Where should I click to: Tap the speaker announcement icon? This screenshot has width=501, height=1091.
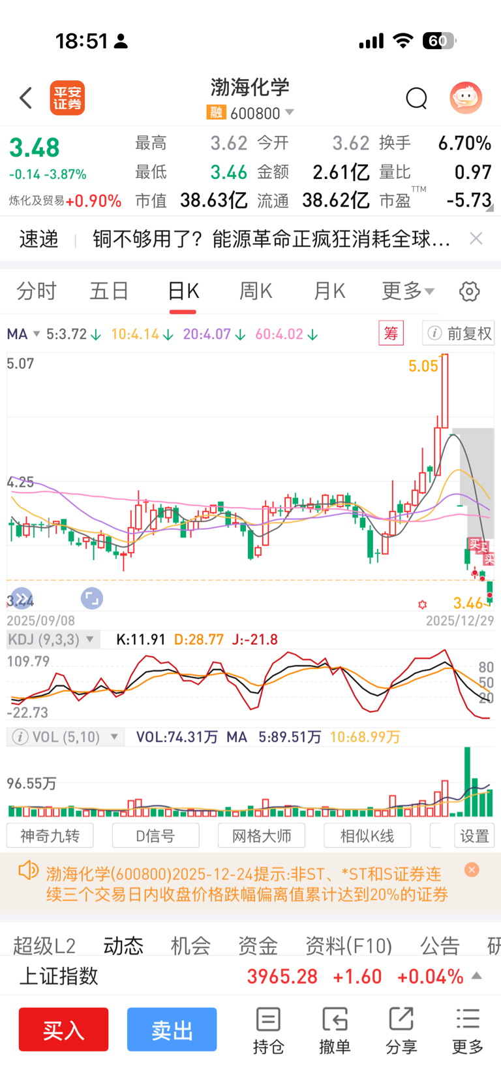pos(28,870)
